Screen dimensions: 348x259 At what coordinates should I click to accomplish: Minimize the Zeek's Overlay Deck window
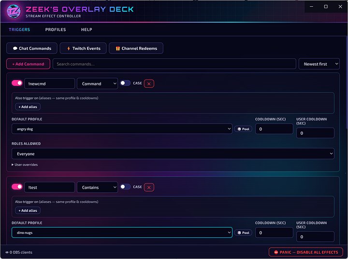[311, 6]
